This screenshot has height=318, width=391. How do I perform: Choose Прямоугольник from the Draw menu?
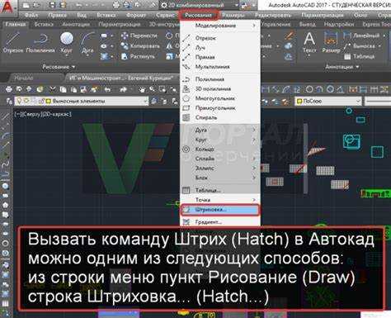(x=220, y=108)
